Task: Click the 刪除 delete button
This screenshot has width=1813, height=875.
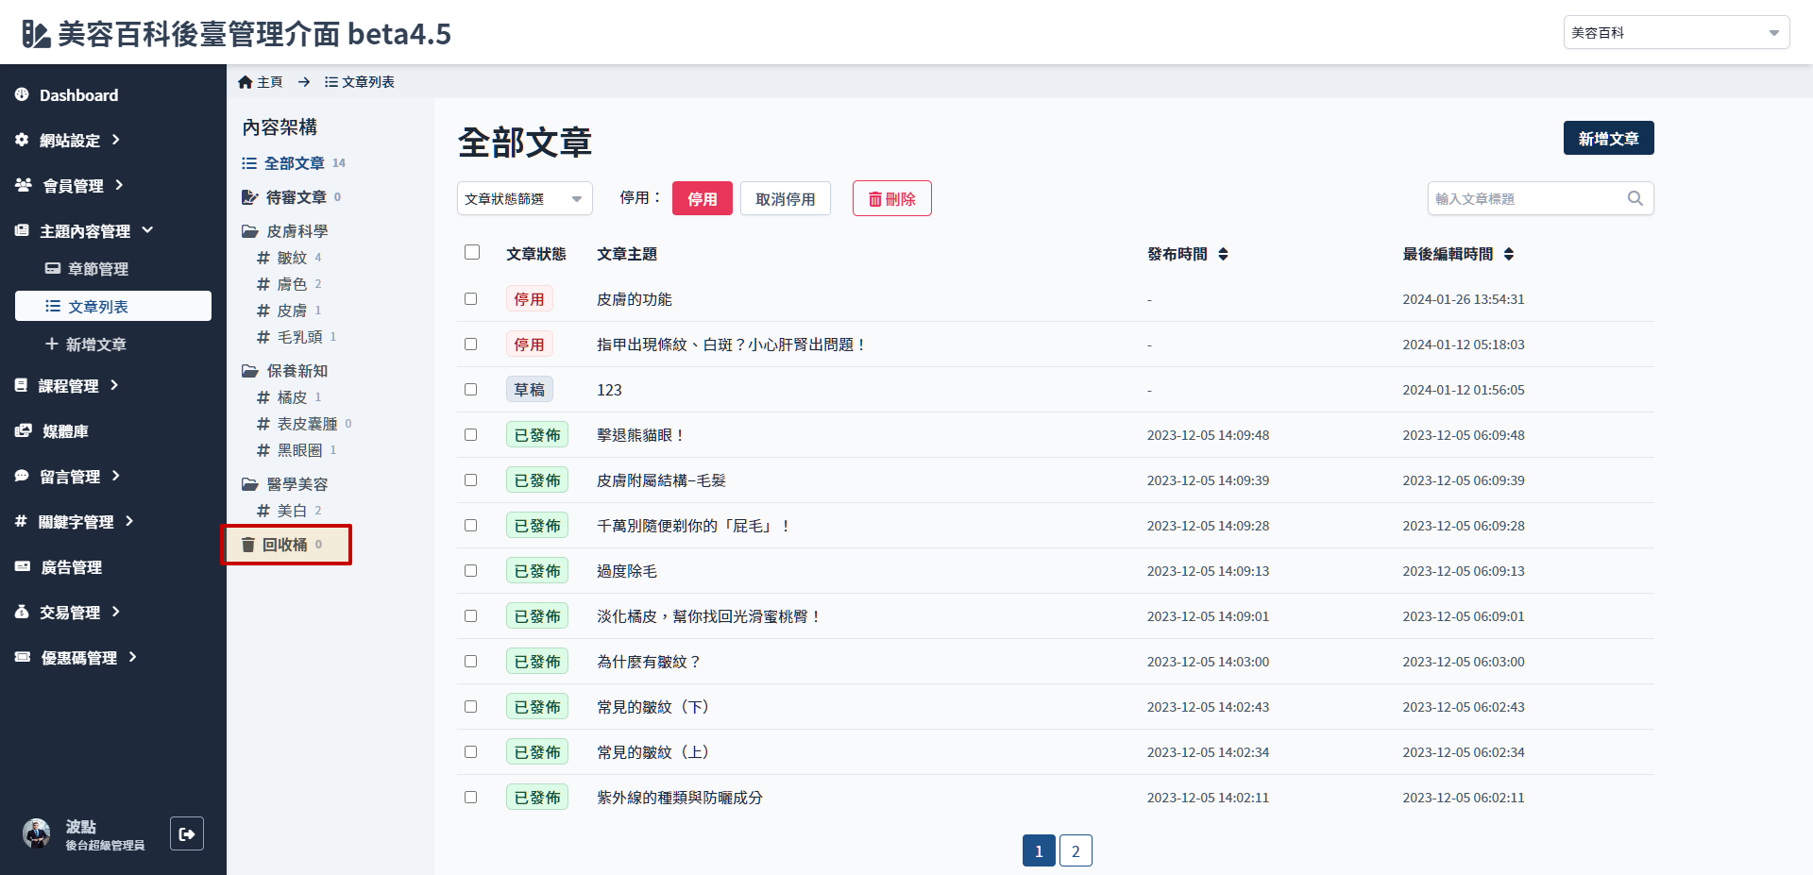Action: (x=891, y=198)
